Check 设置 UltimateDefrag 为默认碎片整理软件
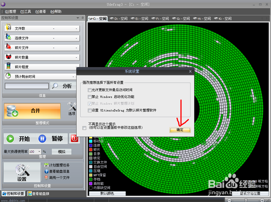 coord(90,110)
